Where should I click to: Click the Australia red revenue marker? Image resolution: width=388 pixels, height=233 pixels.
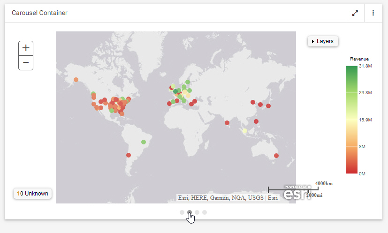coord(276,156)
